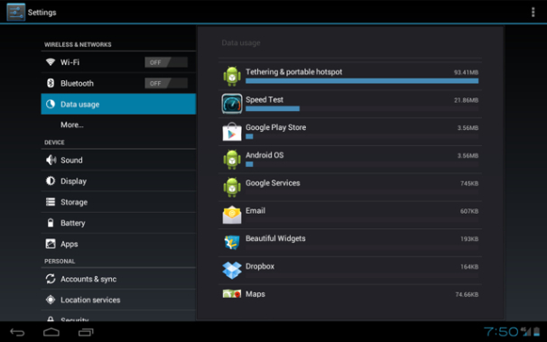Click the 93.41MB usage value

coord(466,72)
